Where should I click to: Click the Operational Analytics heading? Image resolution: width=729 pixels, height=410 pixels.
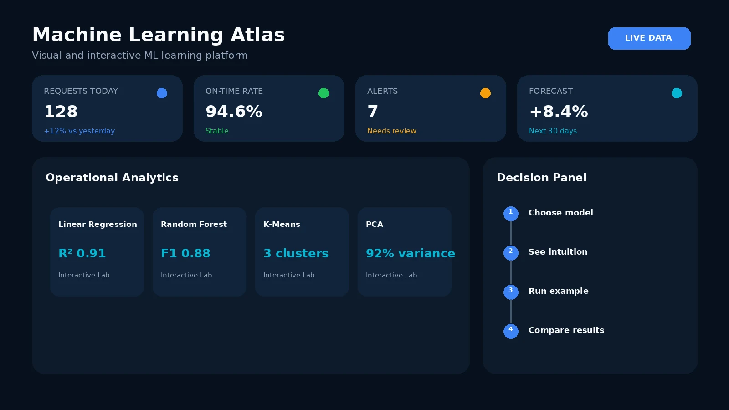112,178
